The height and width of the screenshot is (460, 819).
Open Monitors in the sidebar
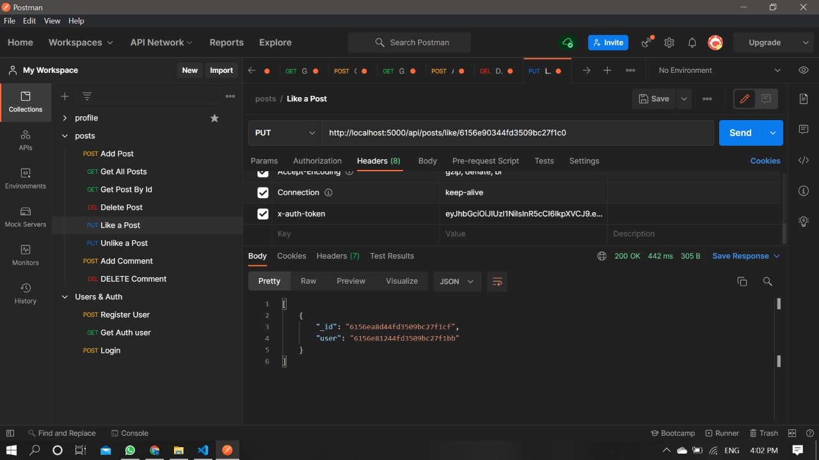[x=26, y=255]
